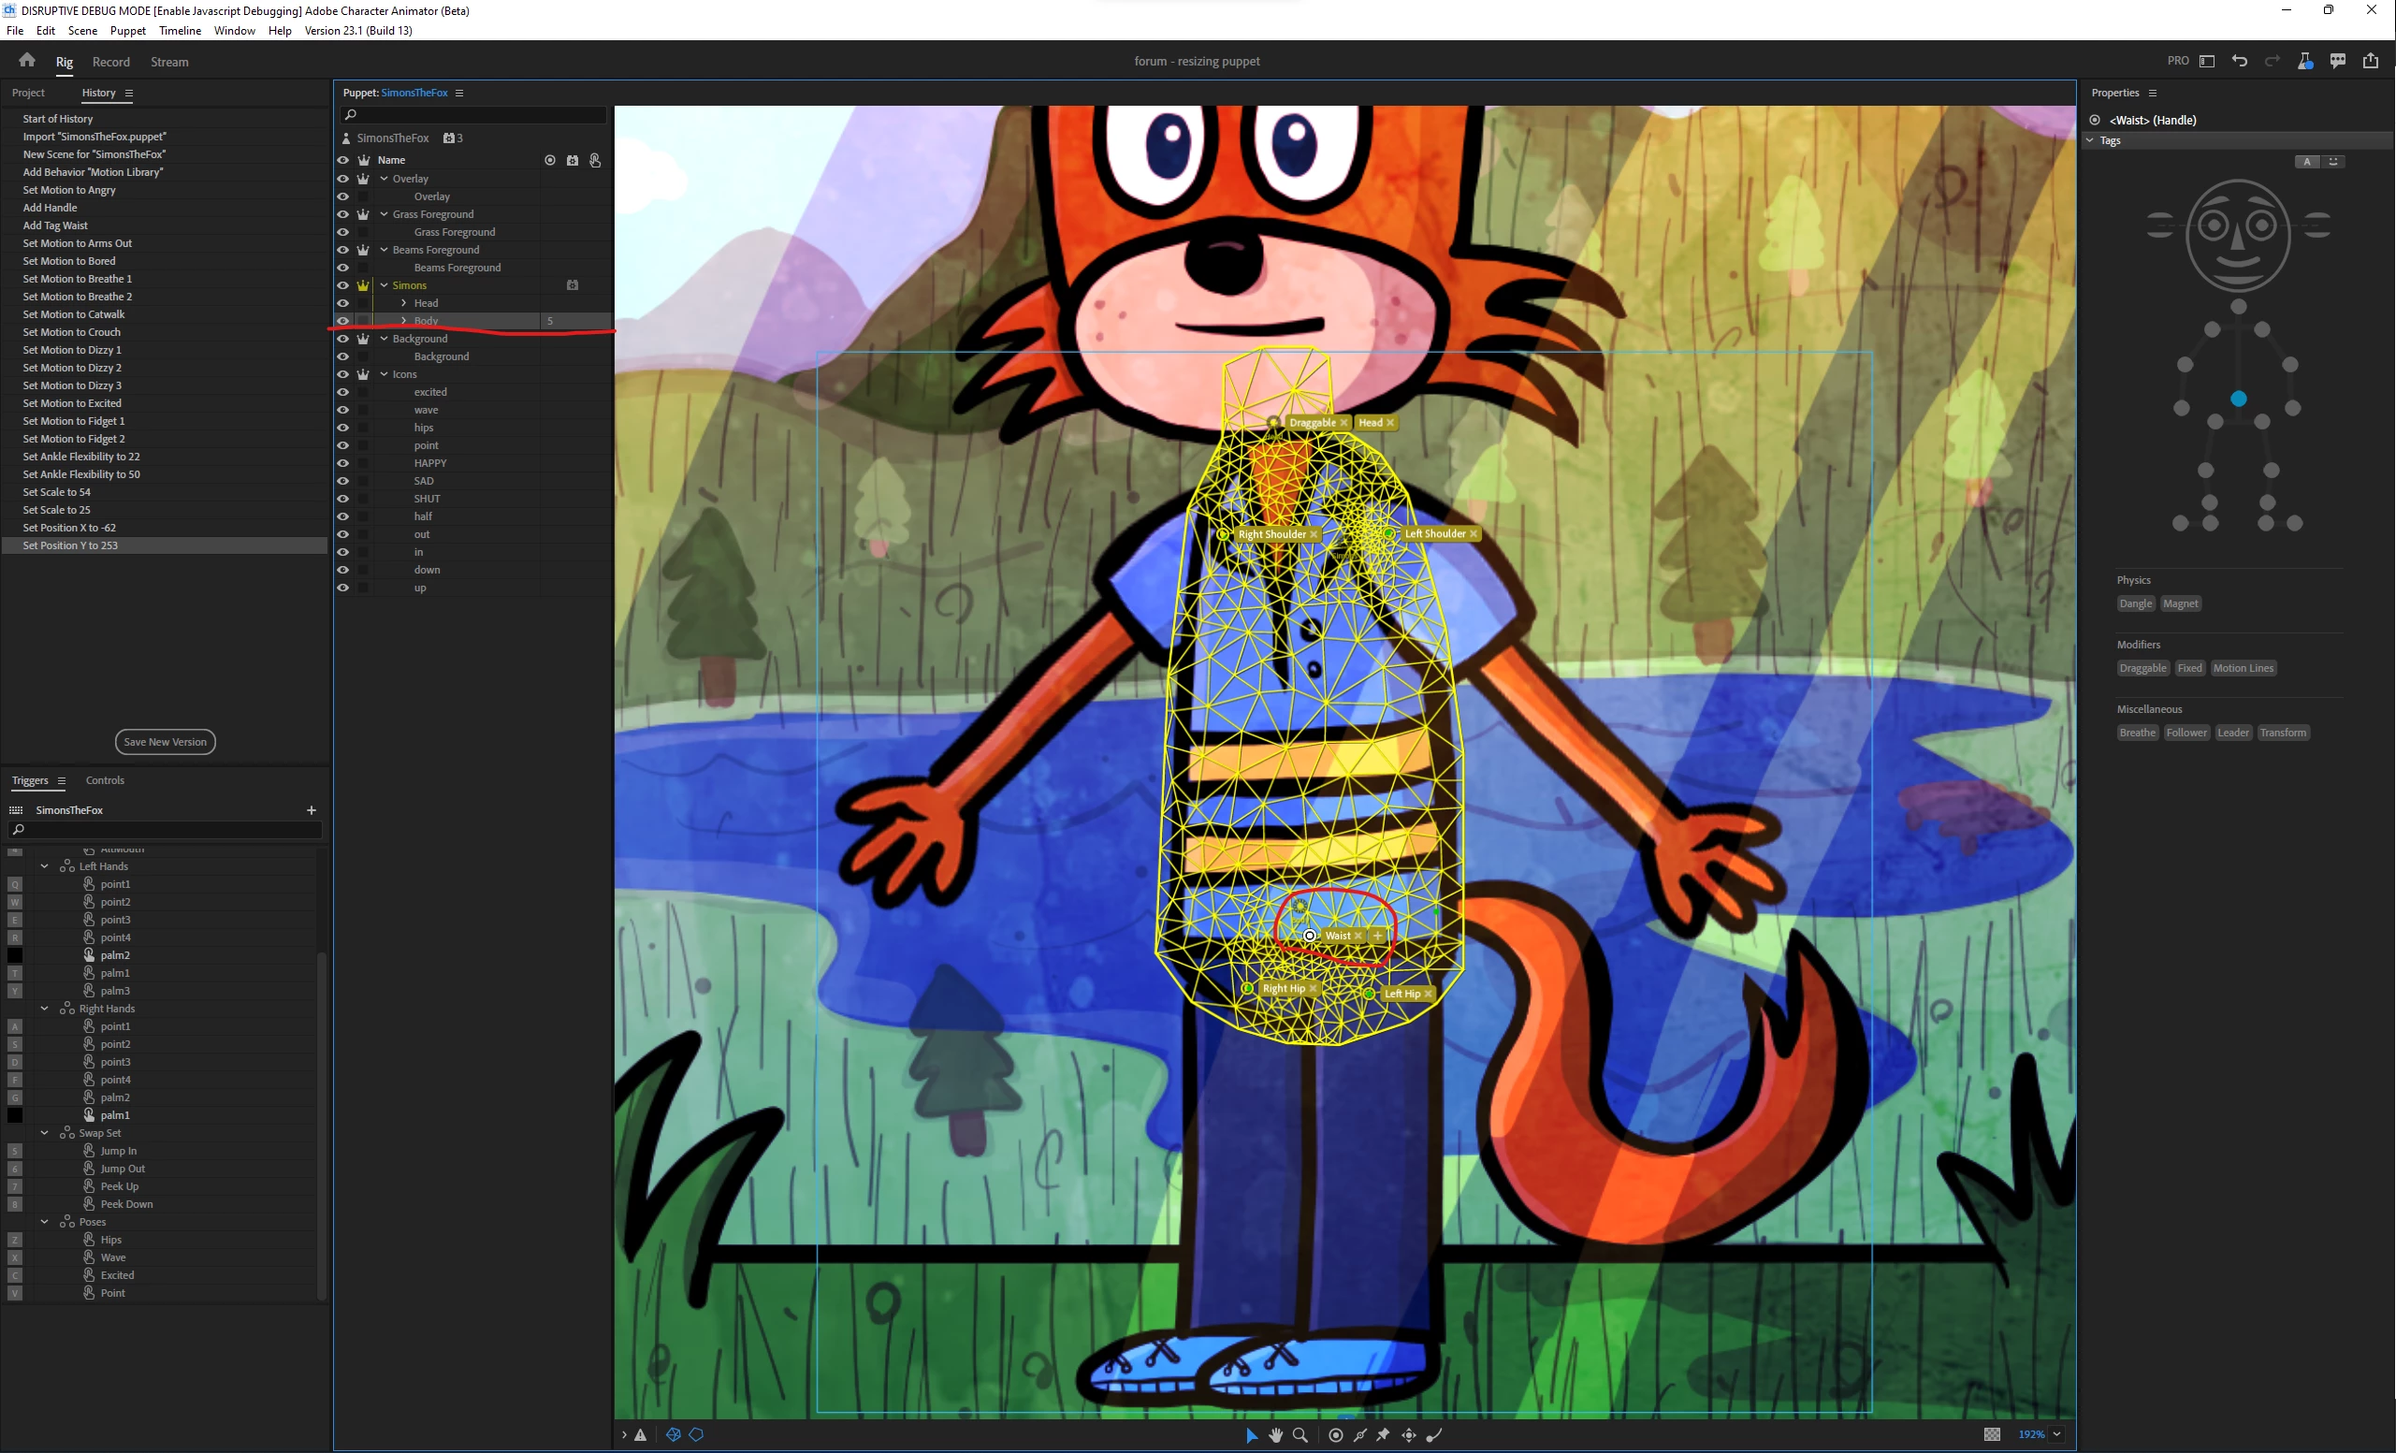Viewport: 2396px width, 1453px height.
Task: Switch to the Record tab
Action: 110,63
